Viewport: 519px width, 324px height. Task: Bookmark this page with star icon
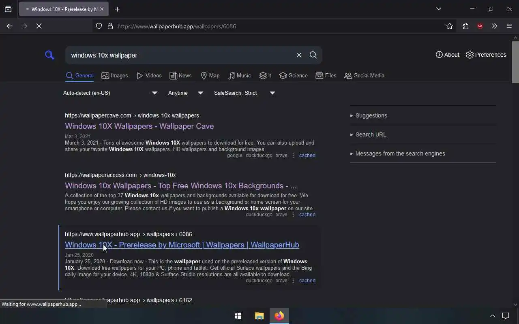point(450,26)
